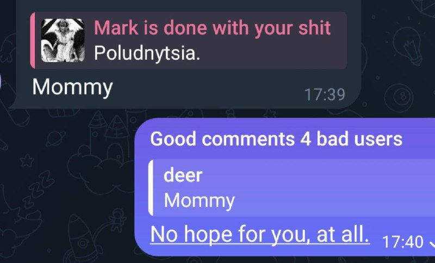Click the lightbulb doodle in chat wallpaper
This screenshot has height=263, width=435.
408,46
